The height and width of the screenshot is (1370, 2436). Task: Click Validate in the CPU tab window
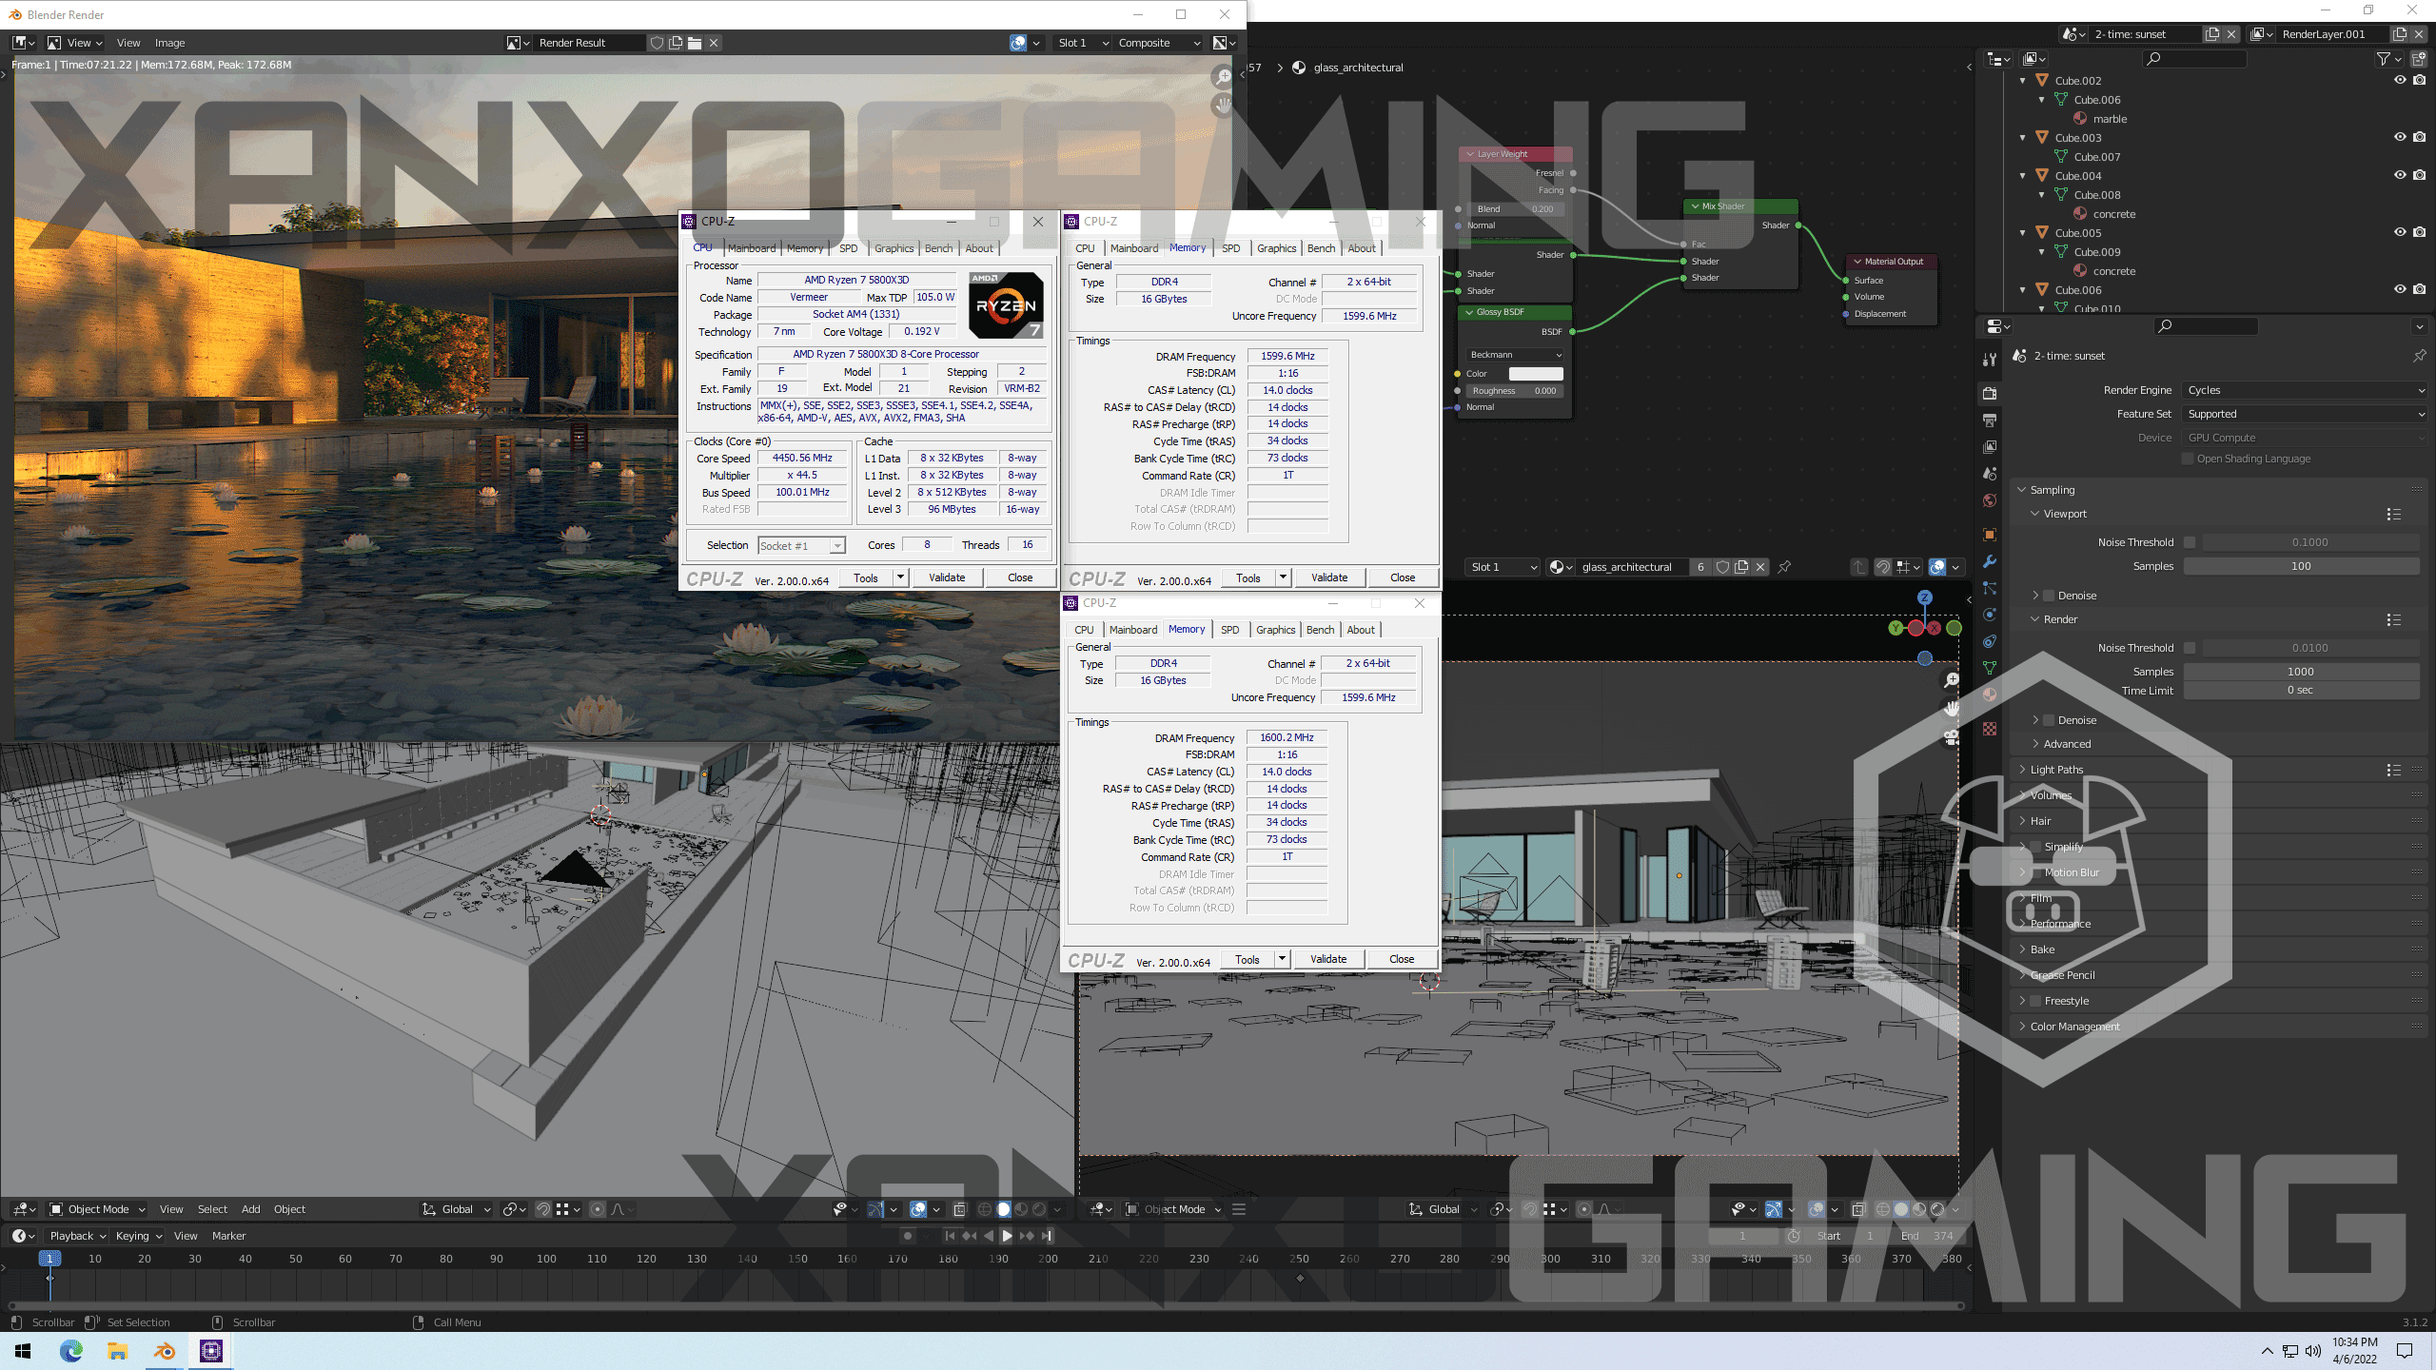tap(947, 577)
